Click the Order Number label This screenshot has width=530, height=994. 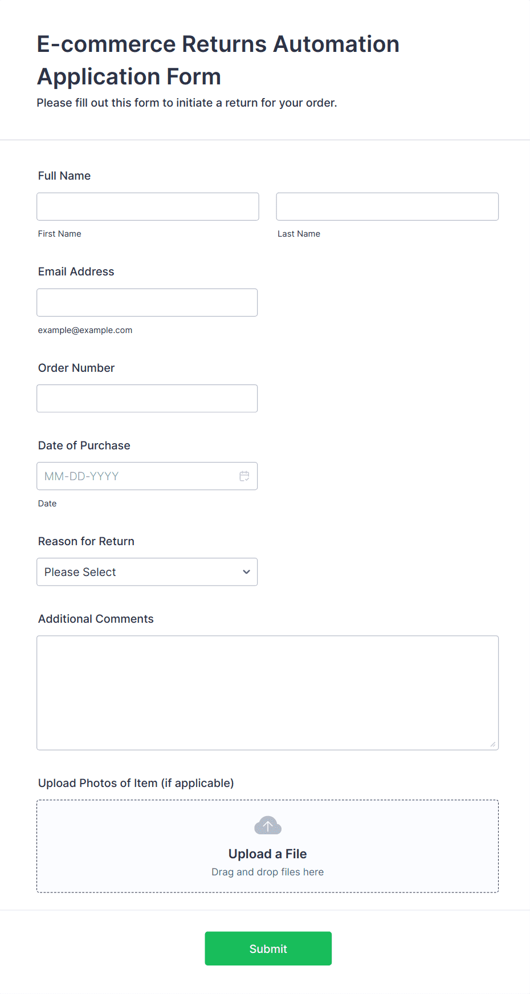point(76,368)
